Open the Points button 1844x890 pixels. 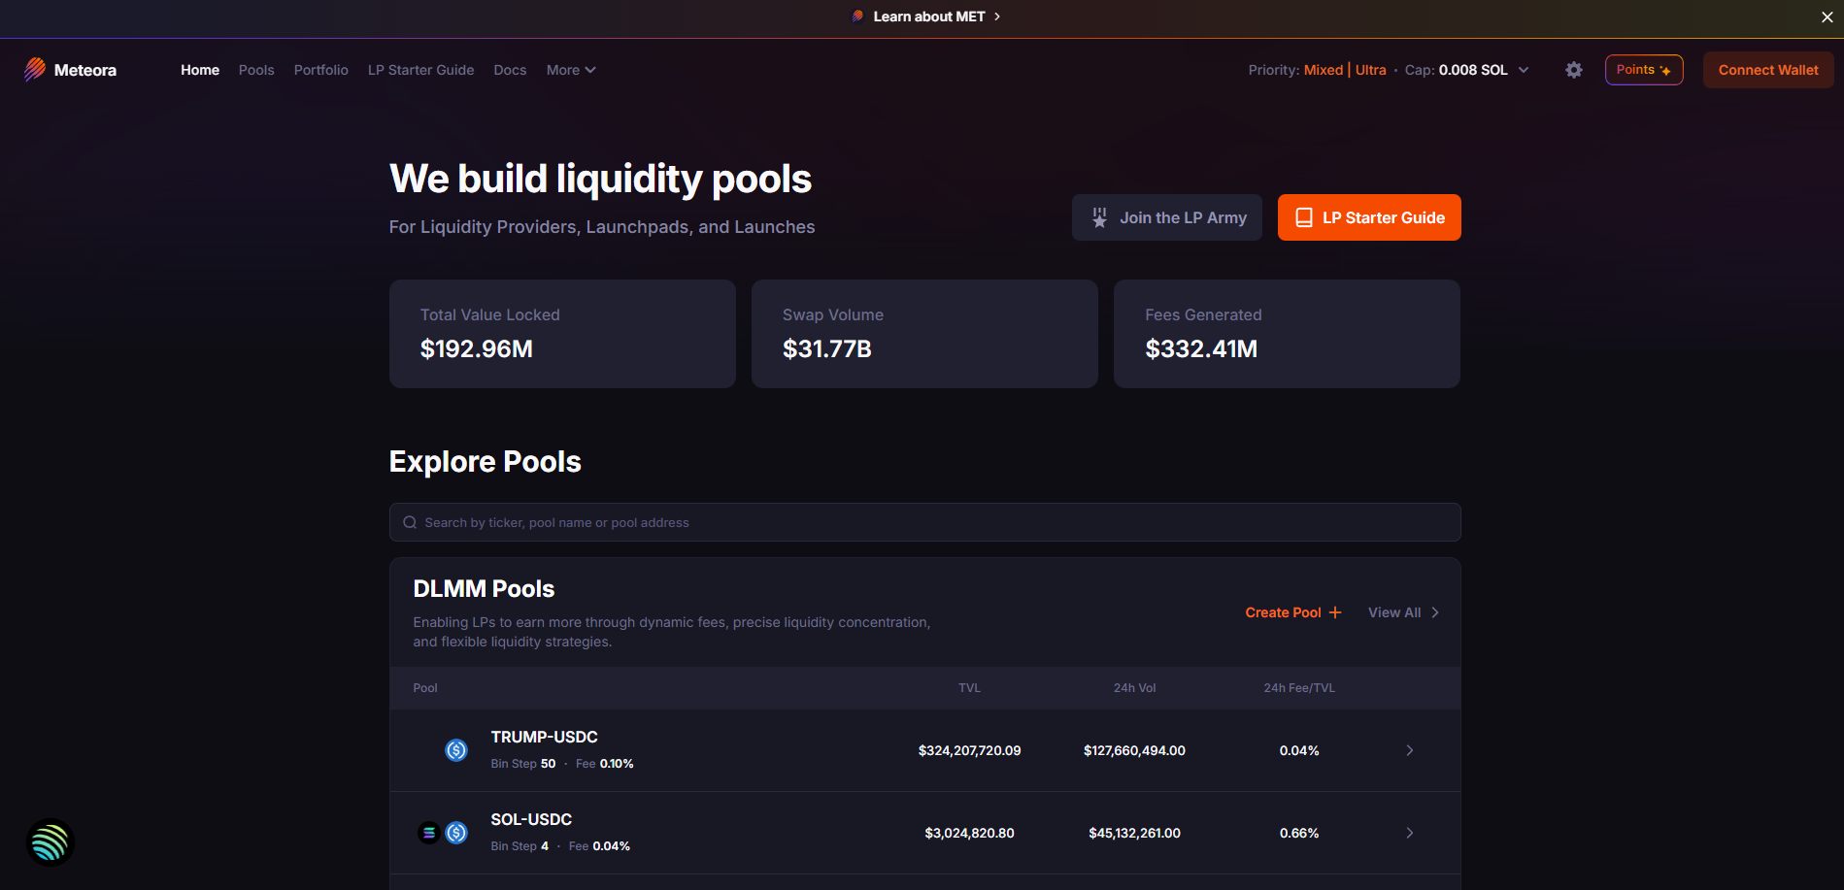pos(1643,70)
